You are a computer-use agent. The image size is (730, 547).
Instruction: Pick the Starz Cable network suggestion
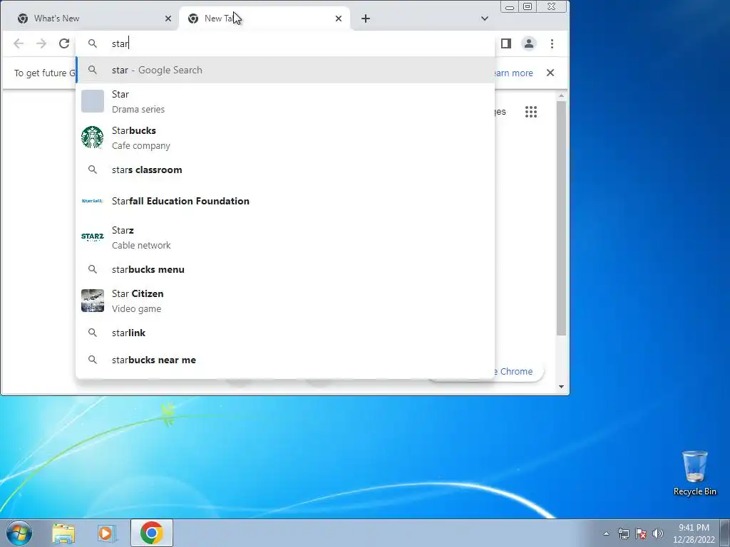coord(285,238)
